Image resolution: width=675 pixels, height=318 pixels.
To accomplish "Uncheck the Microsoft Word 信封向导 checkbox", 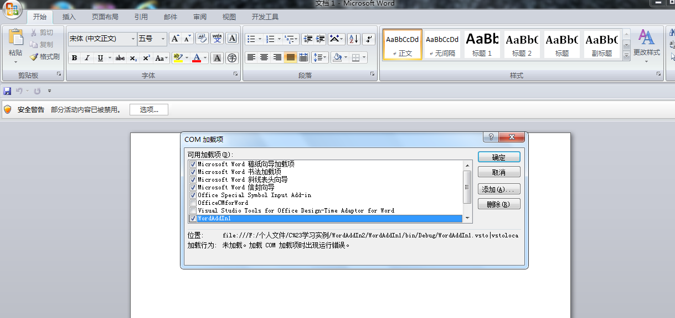I will click(193, 187).
